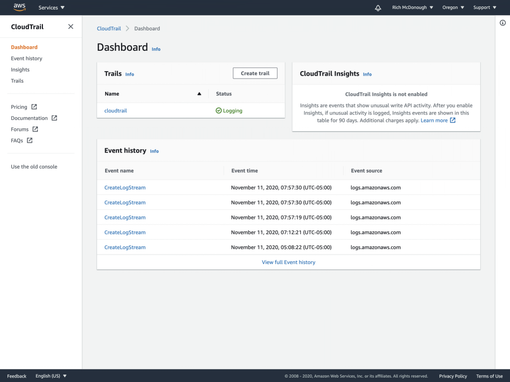Open the English (US) language dropdown
Viewport: 510px width, 382px height.
pyautogui.click(x=50, y=376)
